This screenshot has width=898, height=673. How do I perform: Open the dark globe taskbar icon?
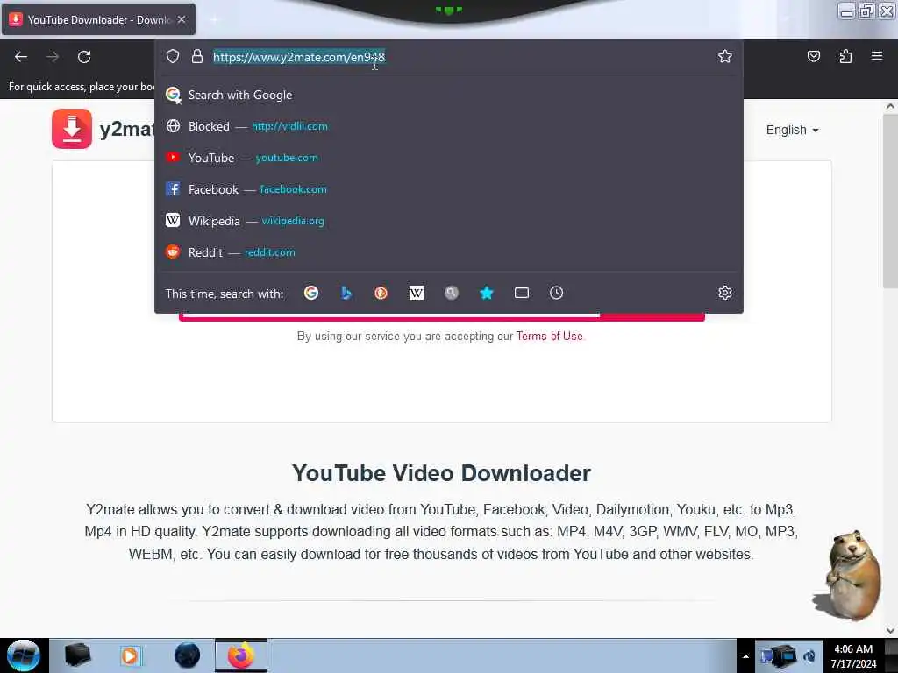coord(188,655)
